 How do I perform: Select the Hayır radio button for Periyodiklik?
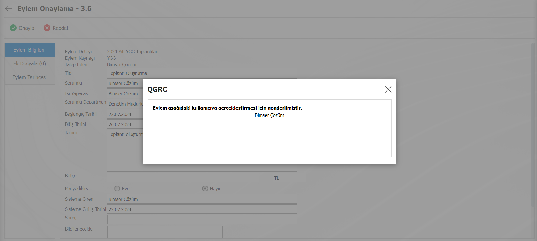coord(205,188)
